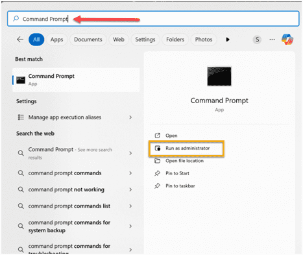This screenshot has width=303, height=255.
Task: Click the list icon beside Manage app execution aliases
Action: coord(21,117)
